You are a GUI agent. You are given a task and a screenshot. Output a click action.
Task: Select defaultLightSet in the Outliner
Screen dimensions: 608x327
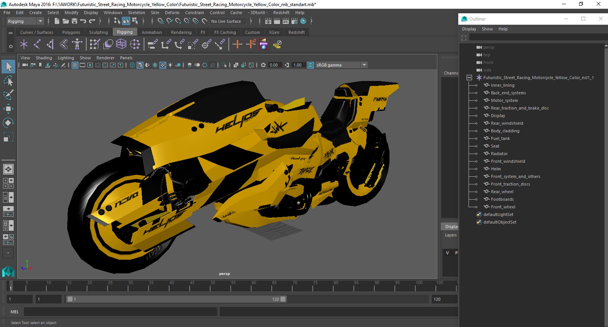pos(498,214)
